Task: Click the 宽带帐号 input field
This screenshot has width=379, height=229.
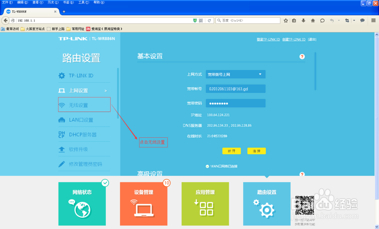Action: (235, 89)
